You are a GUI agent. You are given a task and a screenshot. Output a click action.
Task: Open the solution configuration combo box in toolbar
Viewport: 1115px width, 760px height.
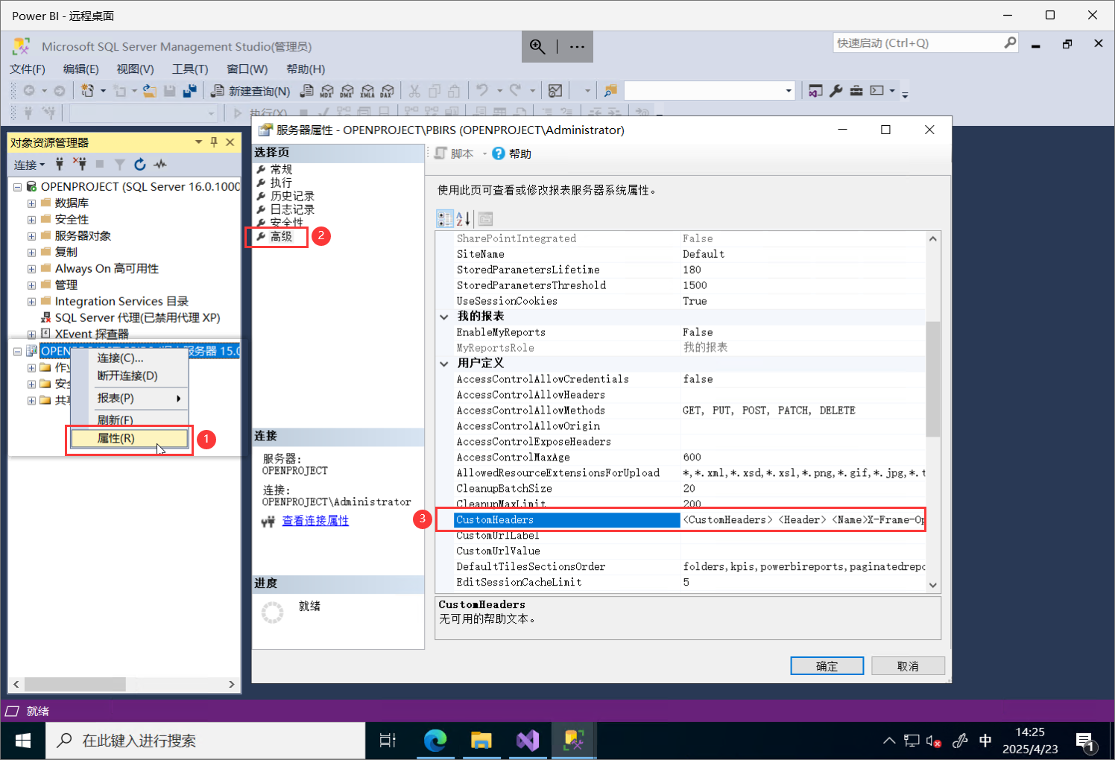(x=709, y=91)
